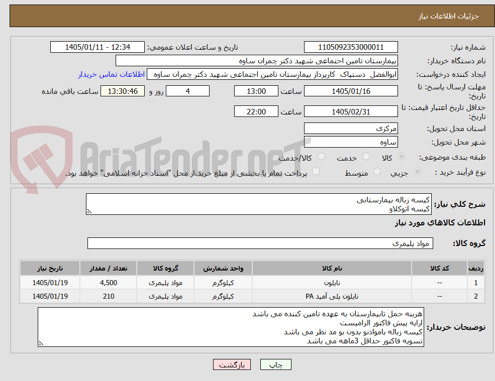The image size is (495, 381).
Task: Click the واحد شمارش column header
Action: [223, 268]
